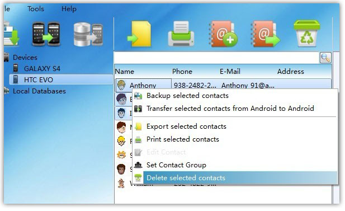345x211 pixels.
Task: Click Anthony's email Anthony 91@a...
Action: pos(248,85)
